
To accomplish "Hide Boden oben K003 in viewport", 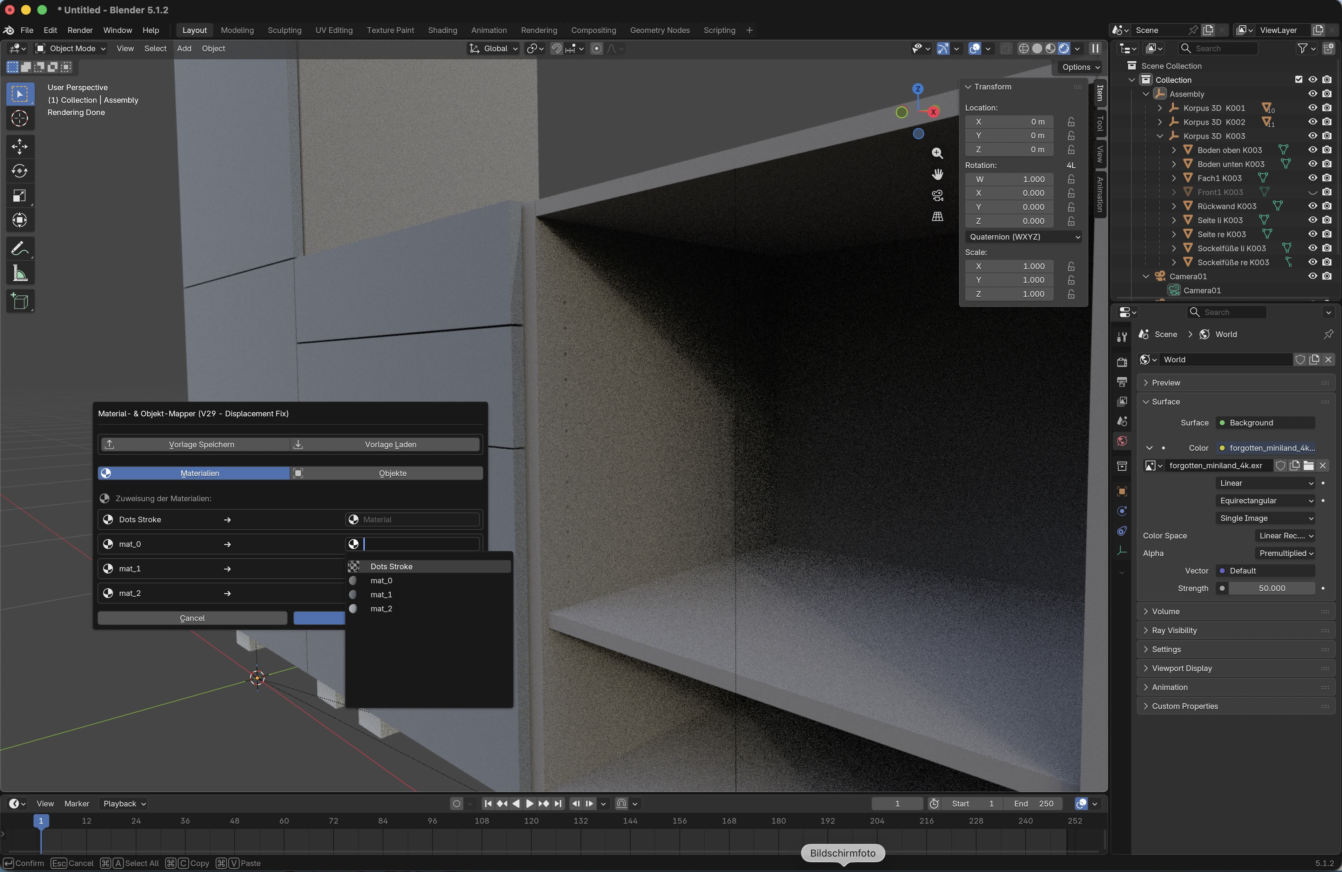I will pyautogui.click(x=1313, y=150).
